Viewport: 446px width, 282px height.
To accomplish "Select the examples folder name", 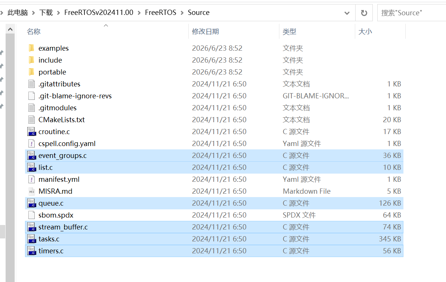I will pos(53,48).
